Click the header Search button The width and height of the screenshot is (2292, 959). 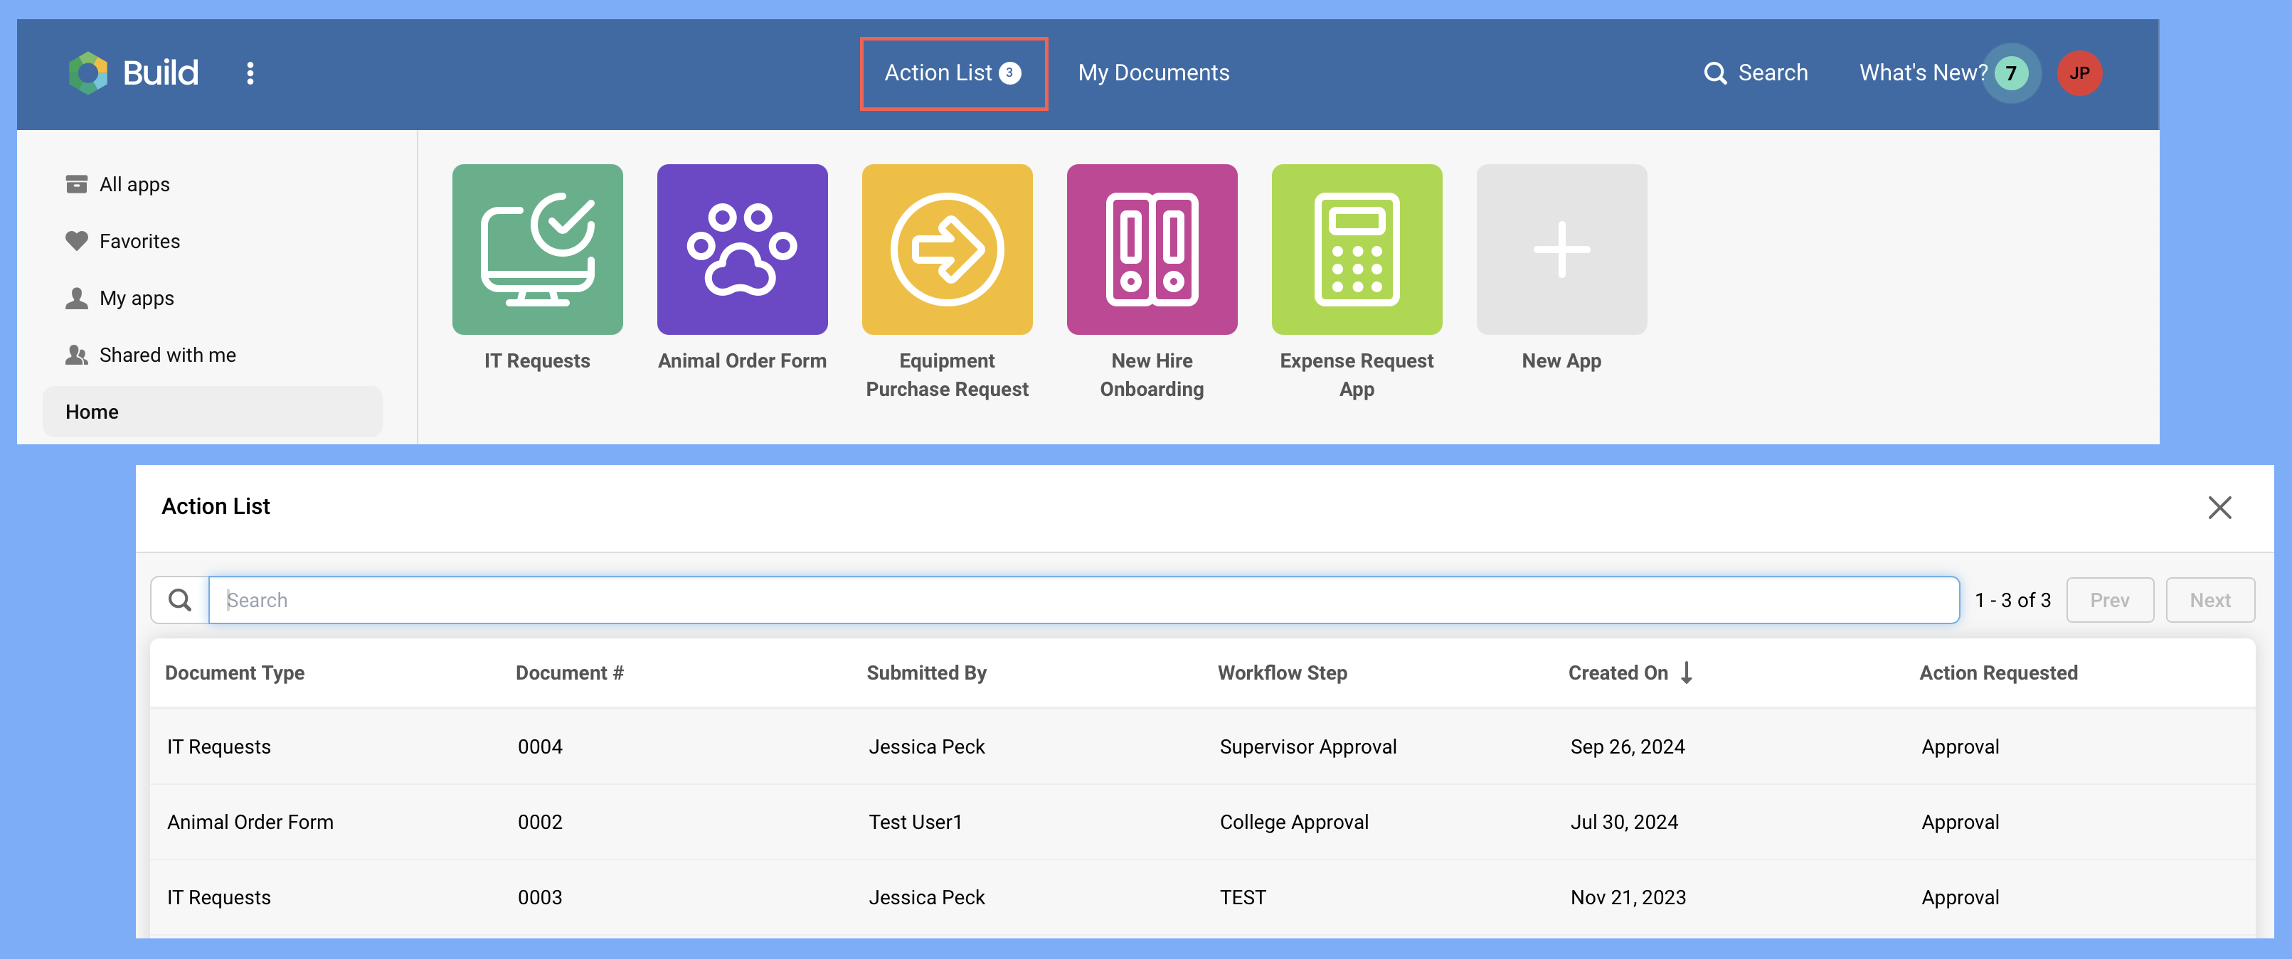click(x=1756, y=73)
